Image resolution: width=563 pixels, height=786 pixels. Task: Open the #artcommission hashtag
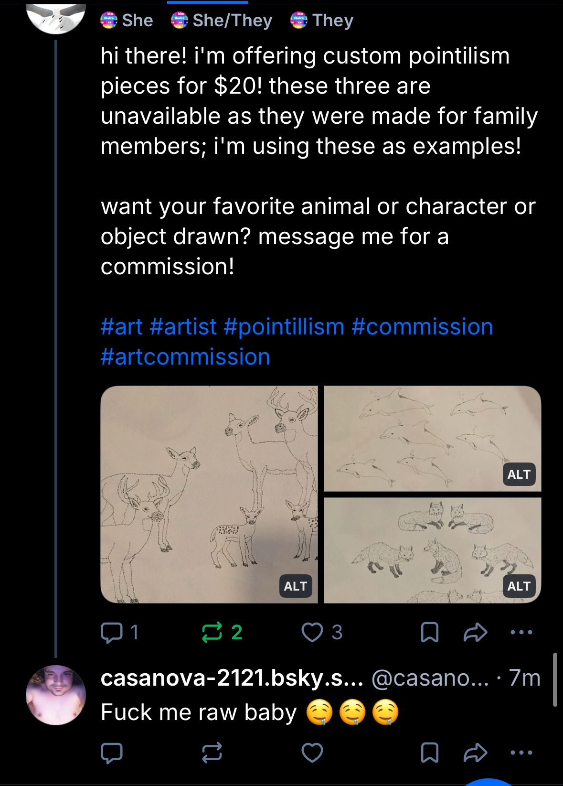click(x=185, y=357)
